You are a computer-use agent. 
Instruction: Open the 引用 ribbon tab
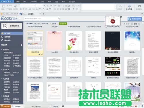[x=42, y=2]
